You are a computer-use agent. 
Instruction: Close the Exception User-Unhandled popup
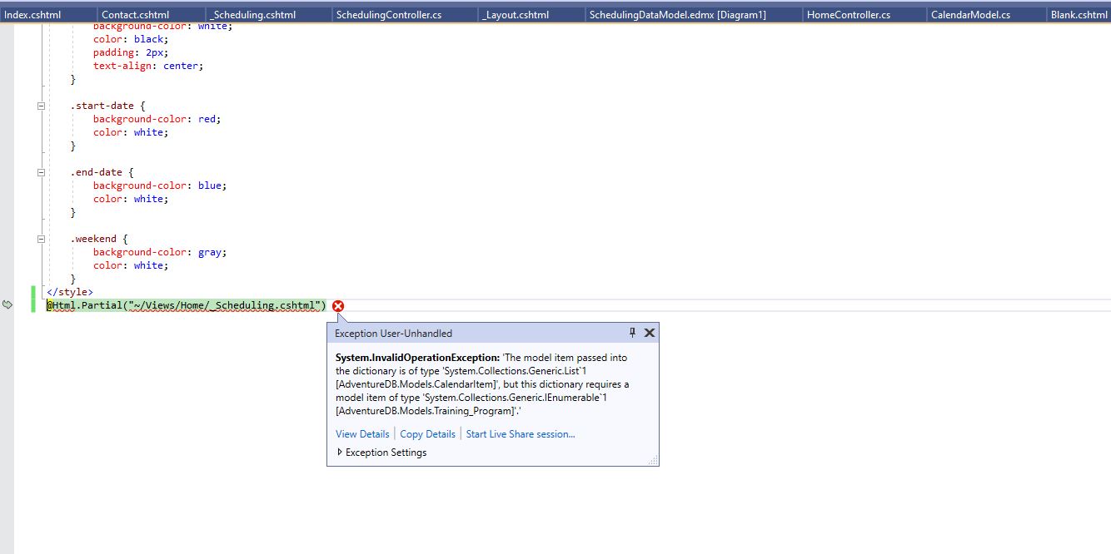click(x=649, y=333)
